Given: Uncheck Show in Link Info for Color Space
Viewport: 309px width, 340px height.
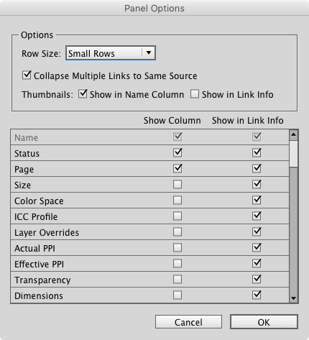Looking at the screenshot, I should tap(257, 200).
